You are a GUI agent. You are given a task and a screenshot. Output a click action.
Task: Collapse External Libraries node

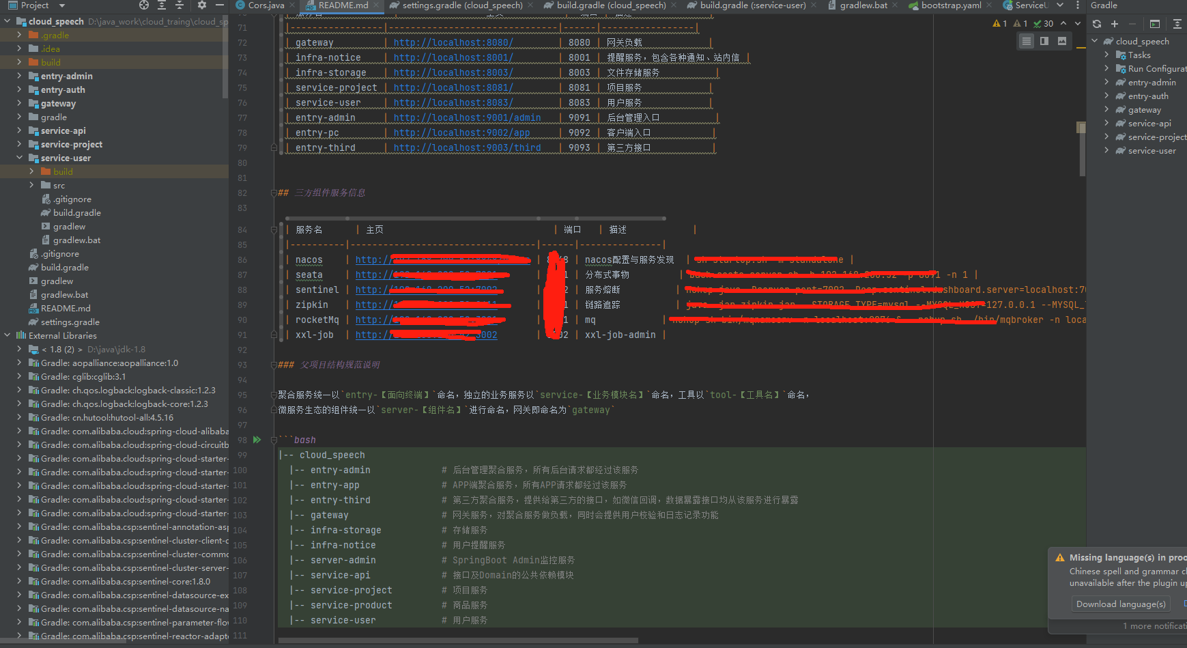(8, 335)
